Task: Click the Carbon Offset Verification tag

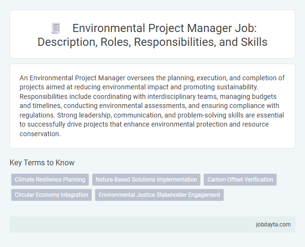Action: pos(240,180)
